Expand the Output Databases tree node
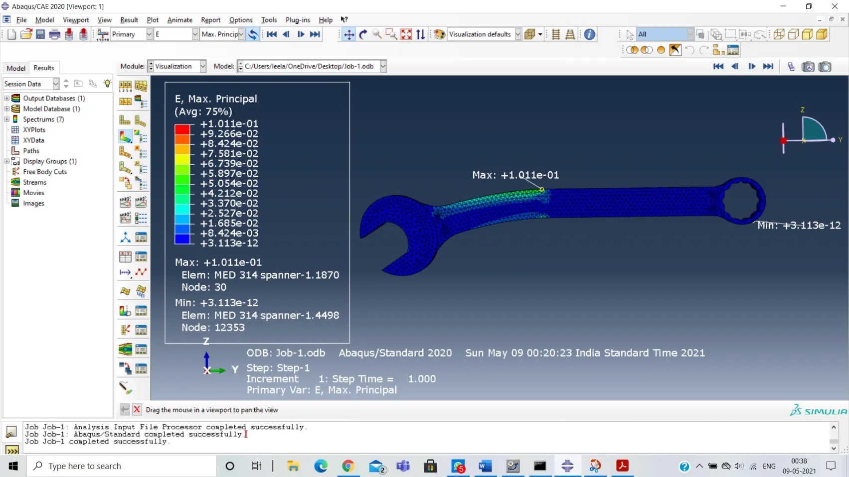The height and width of the screenshot is (477, 849). coord(7,99)
